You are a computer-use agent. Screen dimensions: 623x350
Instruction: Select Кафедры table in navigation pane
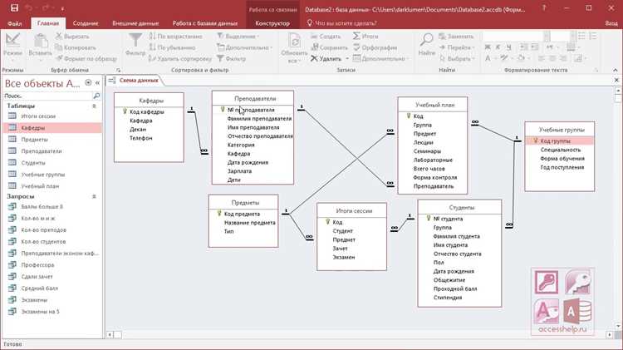(x=52, y=128)
